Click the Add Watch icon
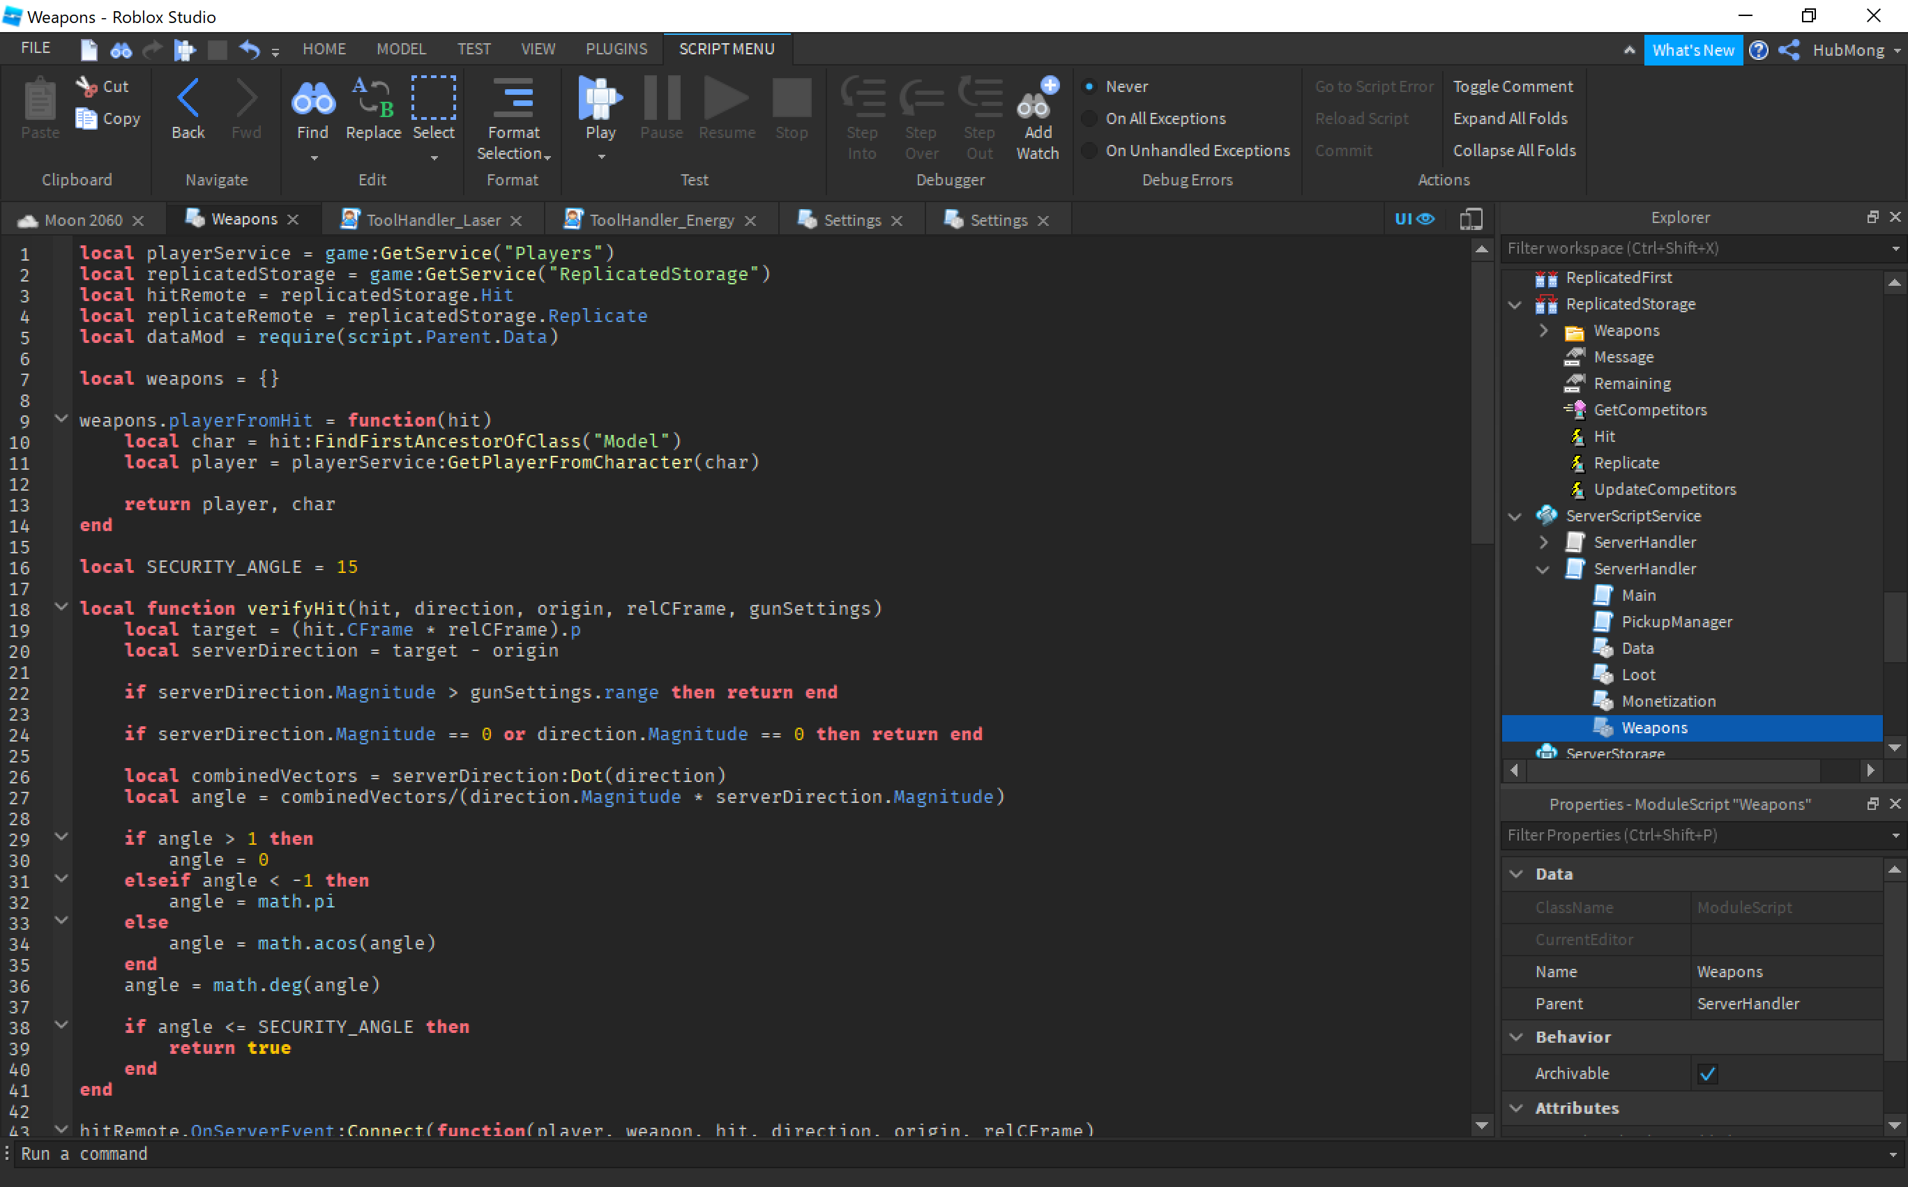1908x1187 pixels. tap(1037, 100)
